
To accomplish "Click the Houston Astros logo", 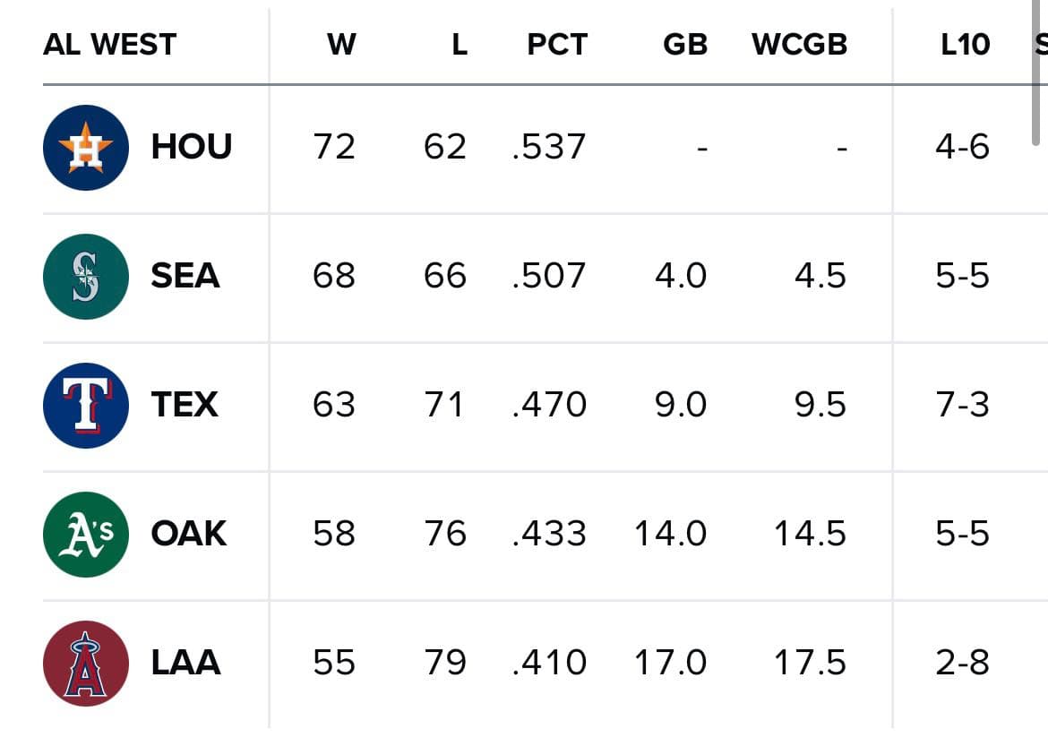I will (x=85, y=148).
